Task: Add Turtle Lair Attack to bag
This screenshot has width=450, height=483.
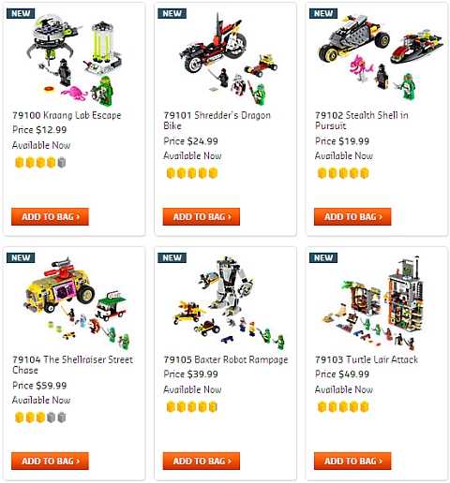Action: (x=352, y=461)
